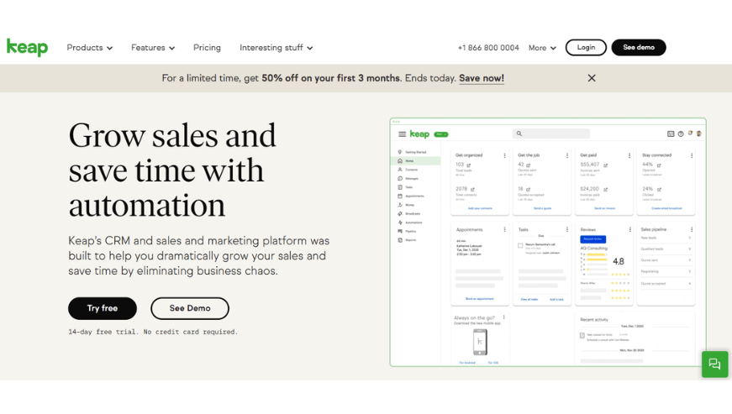This screenshot has height=414, width=732.
Task: Click the user avatar in dashboard header
Action: (699, 134)
